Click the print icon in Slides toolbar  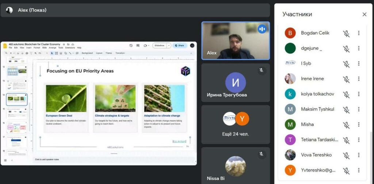pos(27,53)
